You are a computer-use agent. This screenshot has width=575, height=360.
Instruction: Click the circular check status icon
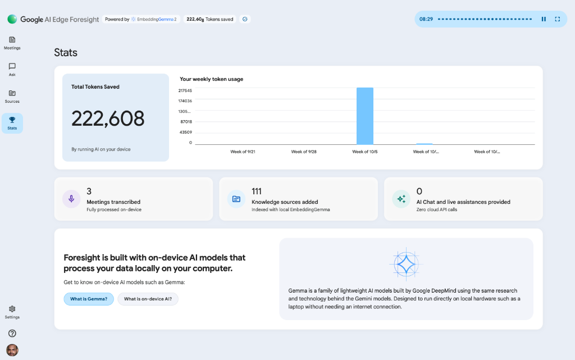click(x=245, y=19)
